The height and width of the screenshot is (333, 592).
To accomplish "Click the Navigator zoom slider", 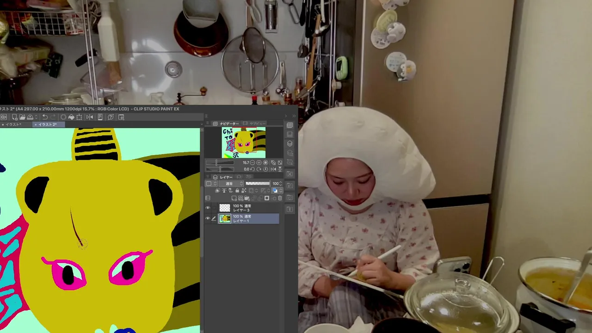I will 220,163.
